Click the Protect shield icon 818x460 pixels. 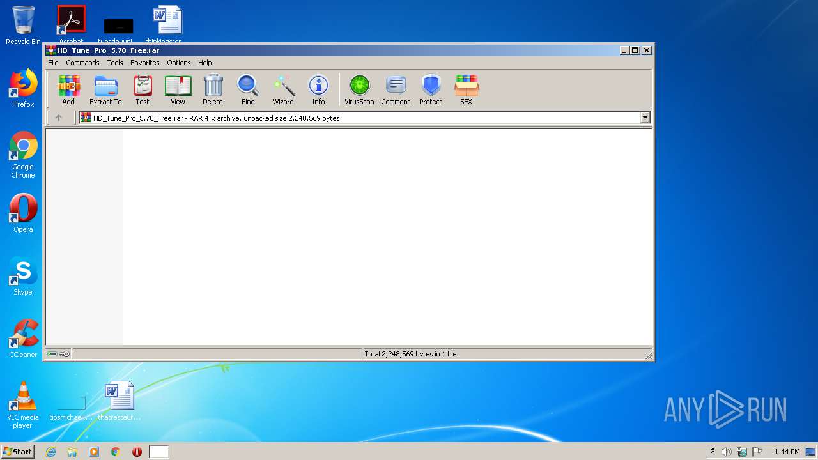431,89
